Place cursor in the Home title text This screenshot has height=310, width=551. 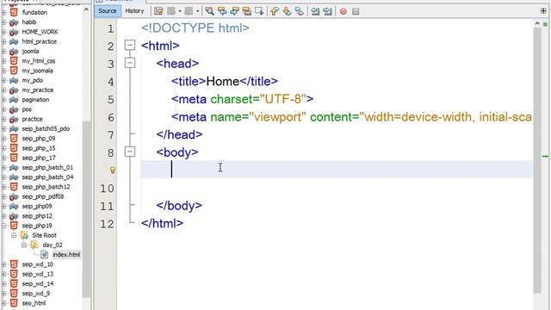point(223,82)
